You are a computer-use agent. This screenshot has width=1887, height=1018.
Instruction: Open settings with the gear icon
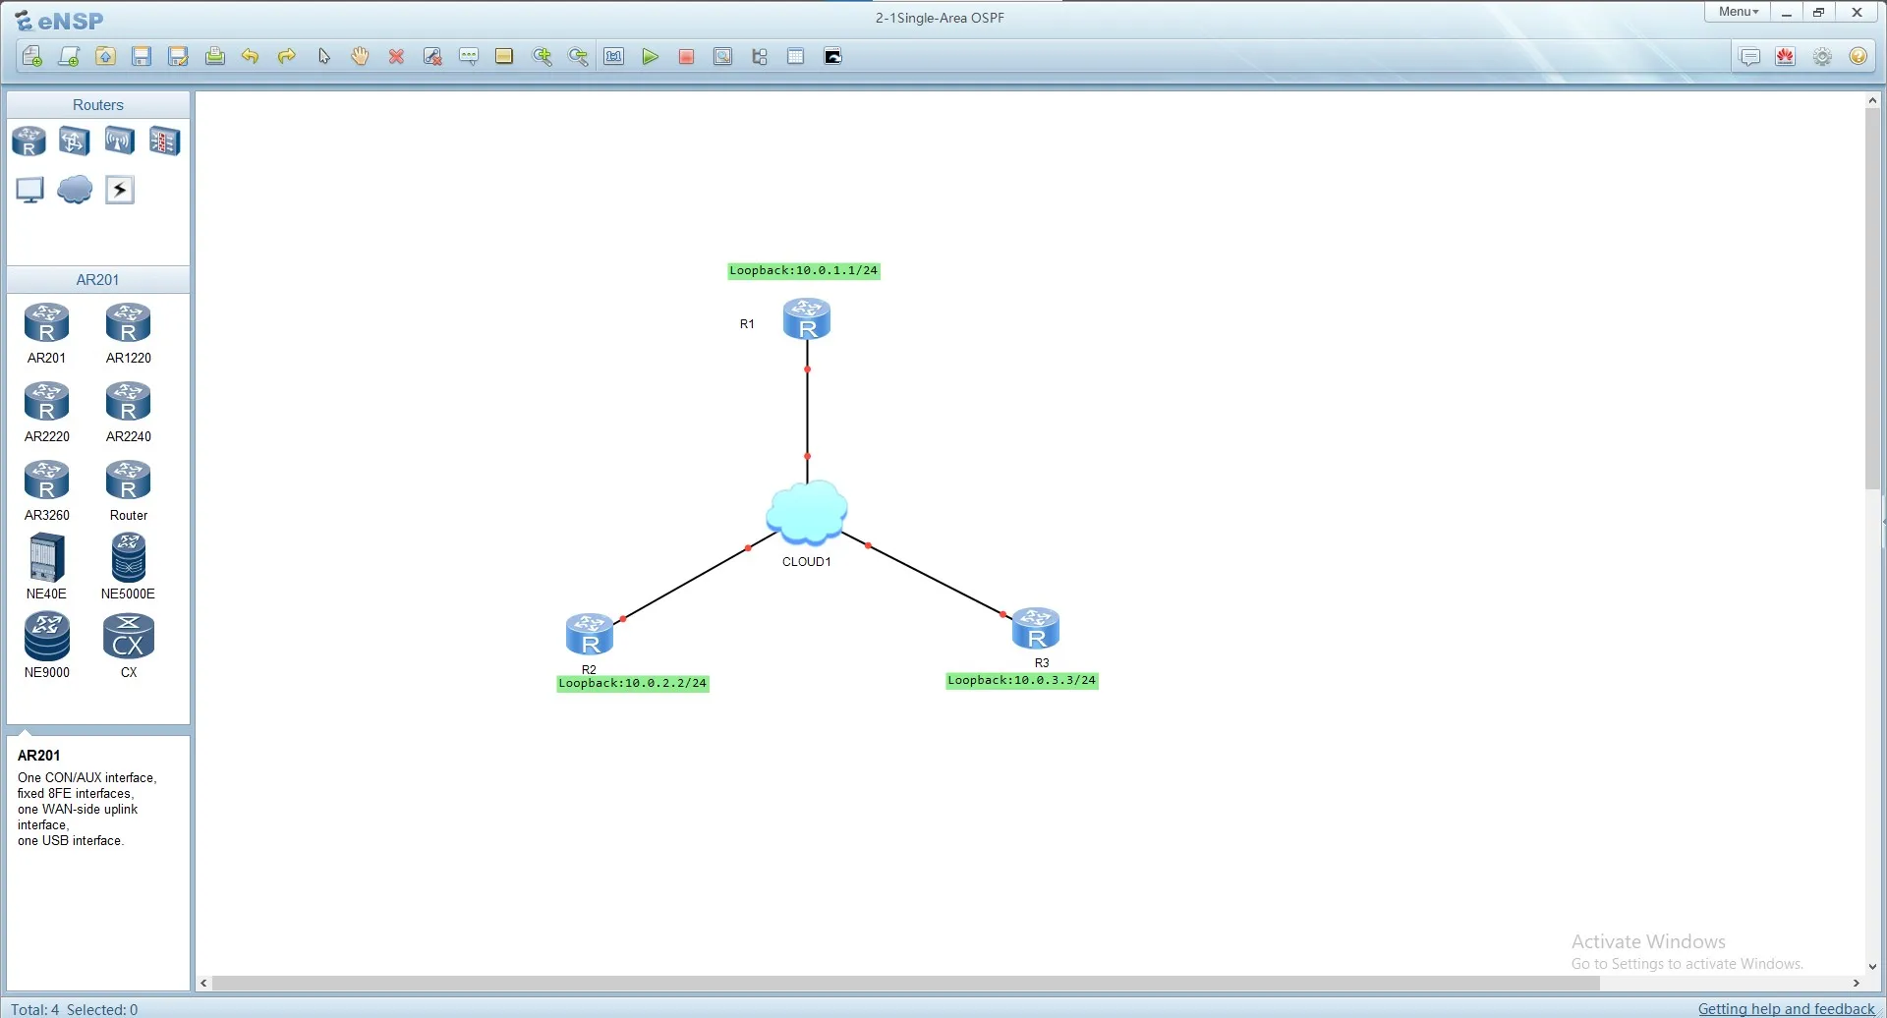click(1822, 57)
